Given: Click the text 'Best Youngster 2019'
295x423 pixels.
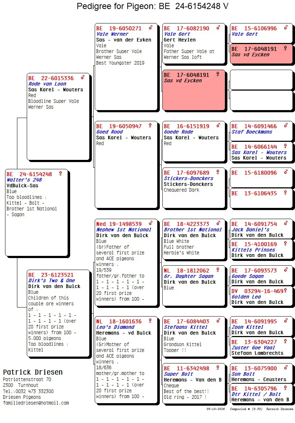Looking at the screenshot, I should coord(120,63).
